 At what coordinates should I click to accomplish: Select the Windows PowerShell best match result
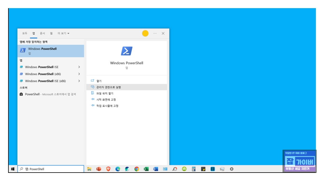[x=51, y=51]
